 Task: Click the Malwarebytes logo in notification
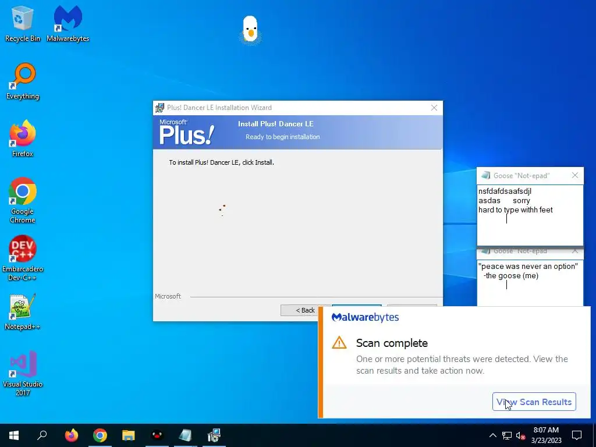click(366, 317)
